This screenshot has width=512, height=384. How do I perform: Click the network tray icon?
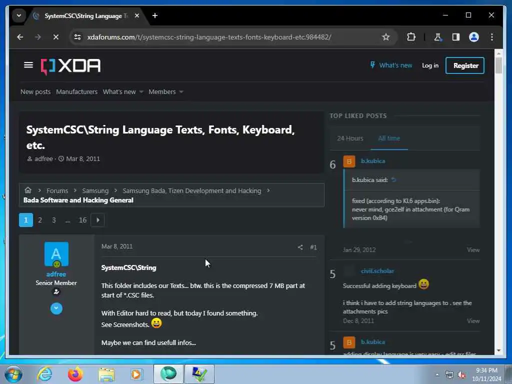click(x=449, y=375)
